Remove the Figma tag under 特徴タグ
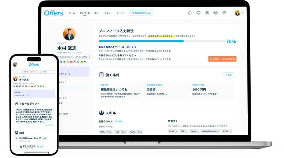Viewport: 284px width, 158px height. pyautogui.click(x=198, y=131)
